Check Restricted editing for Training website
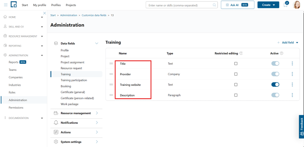304x147 pixels. pos(236,84)
